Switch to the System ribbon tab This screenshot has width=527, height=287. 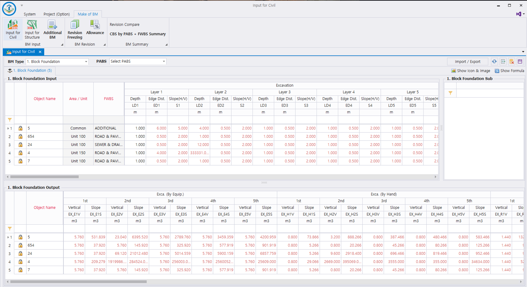(30, 14)
